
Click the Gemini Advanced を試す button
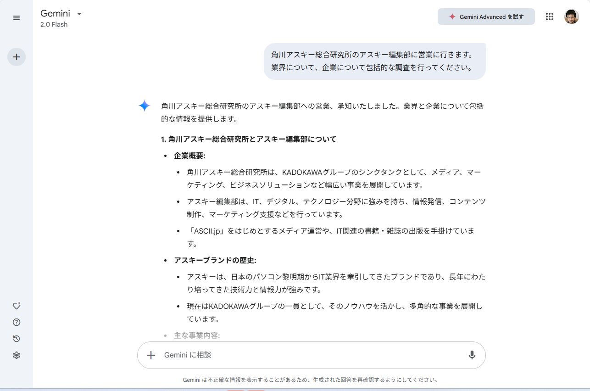pyautogui.click(x=486, y=17)
